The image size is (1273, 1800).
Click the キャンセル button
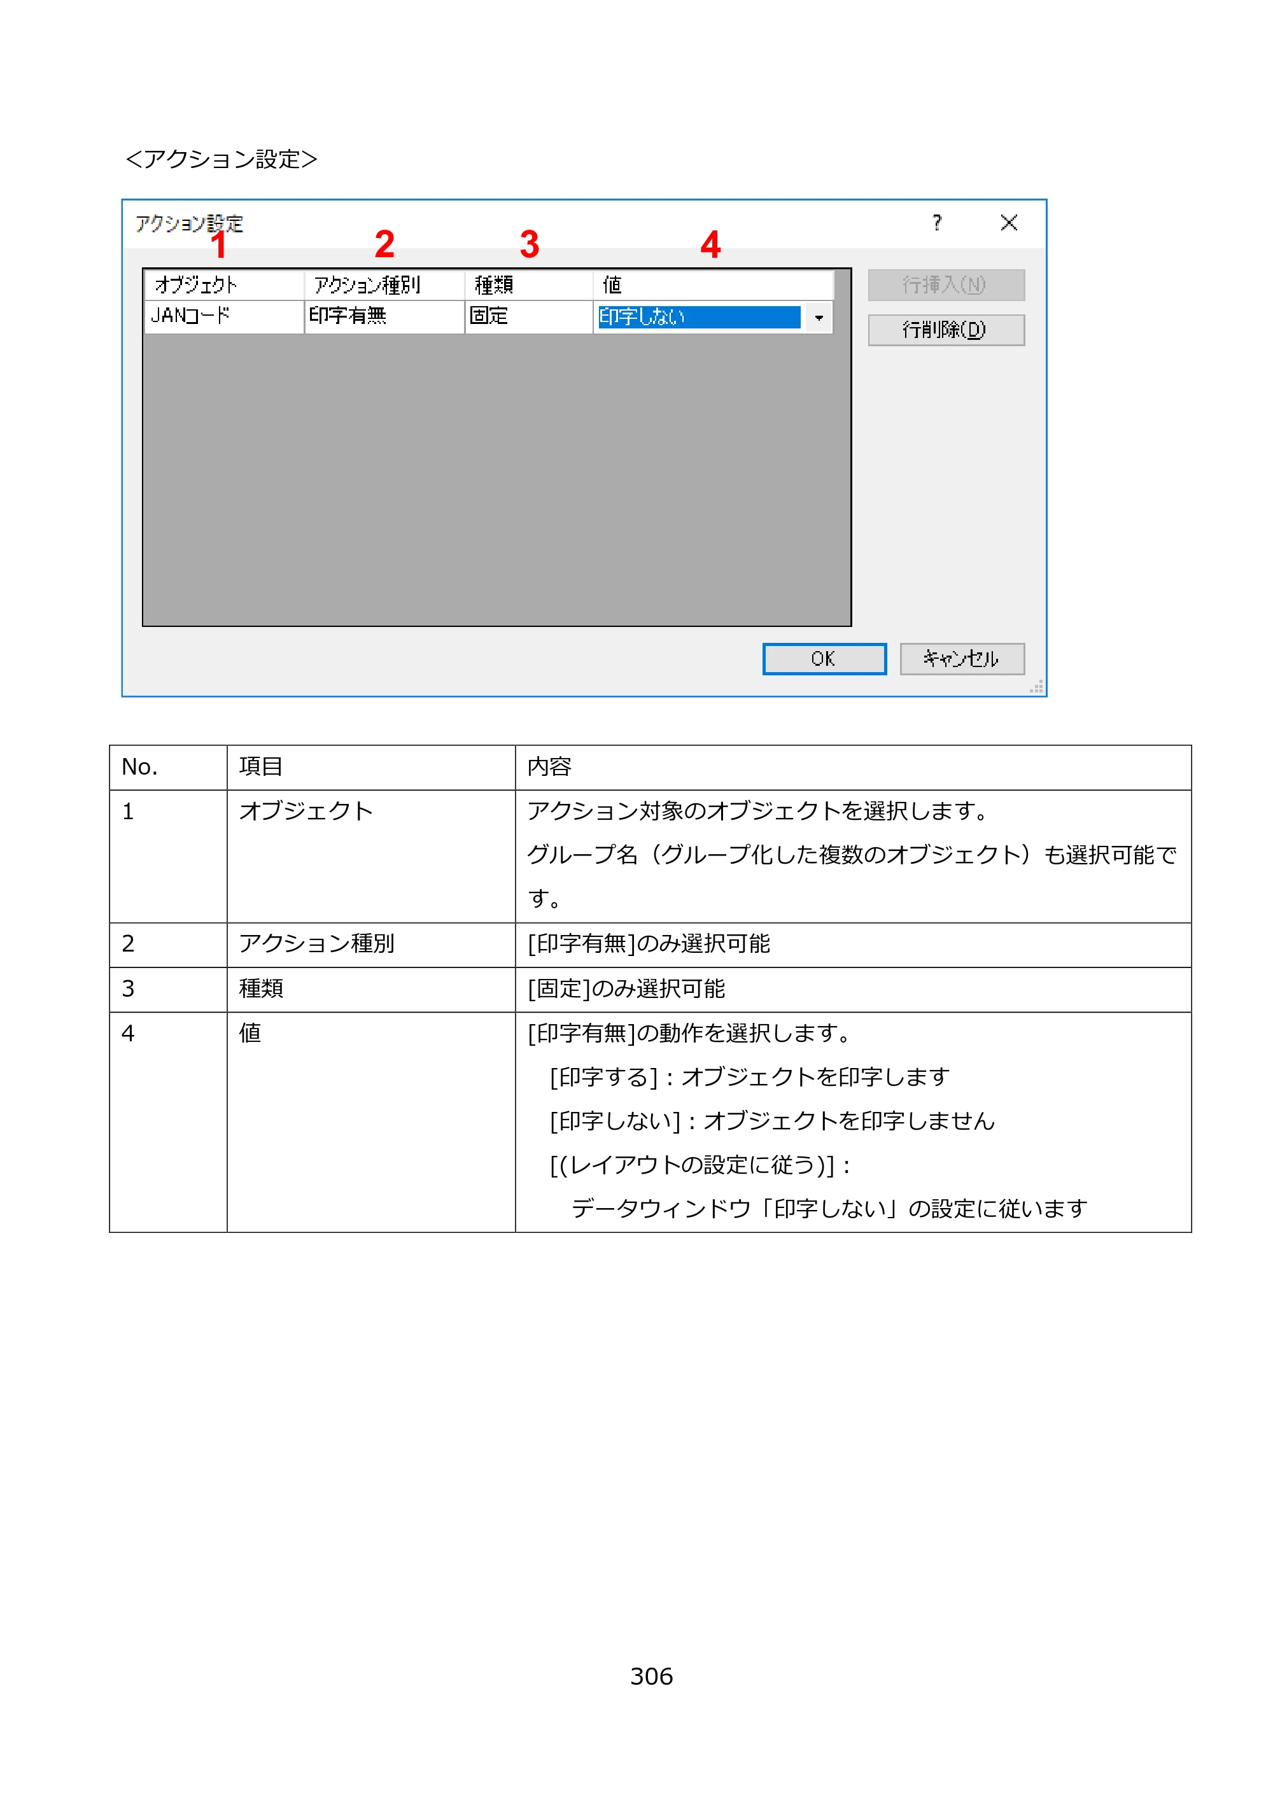pos(962,659)
